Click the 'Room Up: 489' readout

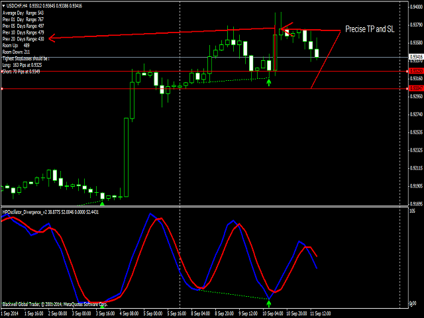[16, 46]
